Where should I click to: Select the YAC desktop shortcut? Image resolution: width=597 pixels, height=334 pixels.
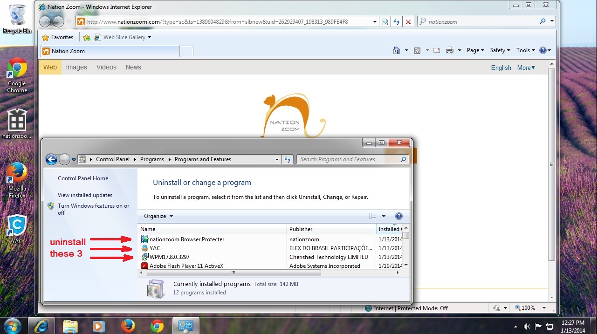click(17, 229)
